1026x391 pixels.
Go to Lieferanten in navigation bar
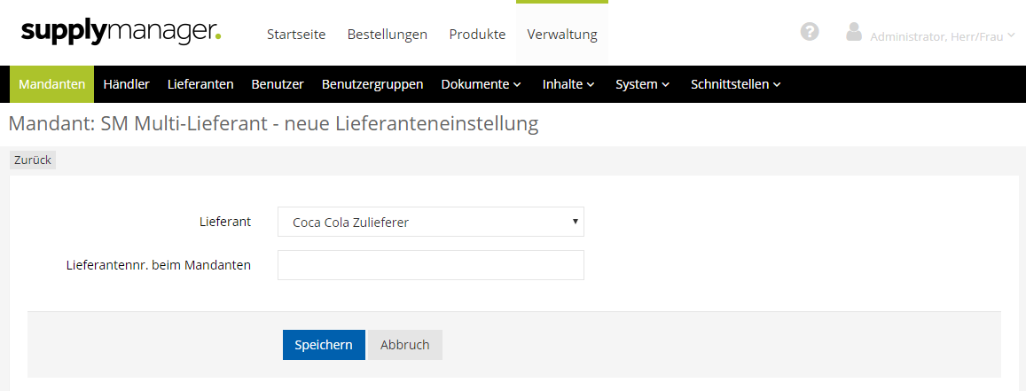(200, 84)
